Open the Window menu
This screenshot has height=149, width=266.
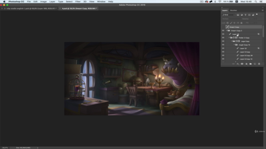click(x=101, y=2)
